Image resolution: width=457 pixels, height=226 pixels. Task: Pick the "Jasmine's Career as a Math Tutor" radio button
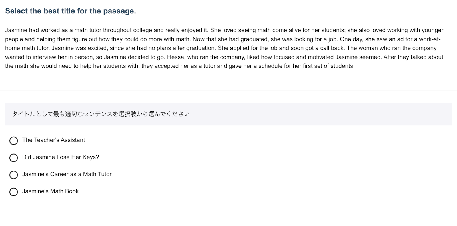[13, 175]
